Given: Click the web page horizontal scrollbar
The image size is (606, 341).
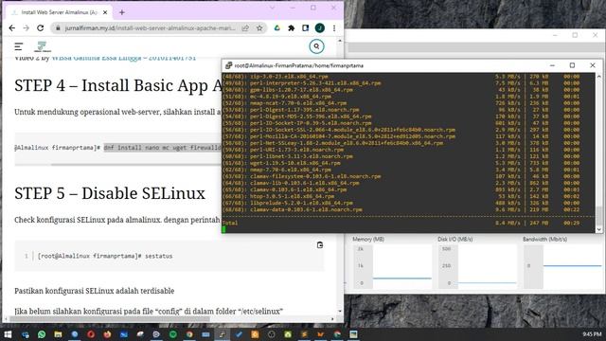Looking at the screenshot, I should click(110, 319).
